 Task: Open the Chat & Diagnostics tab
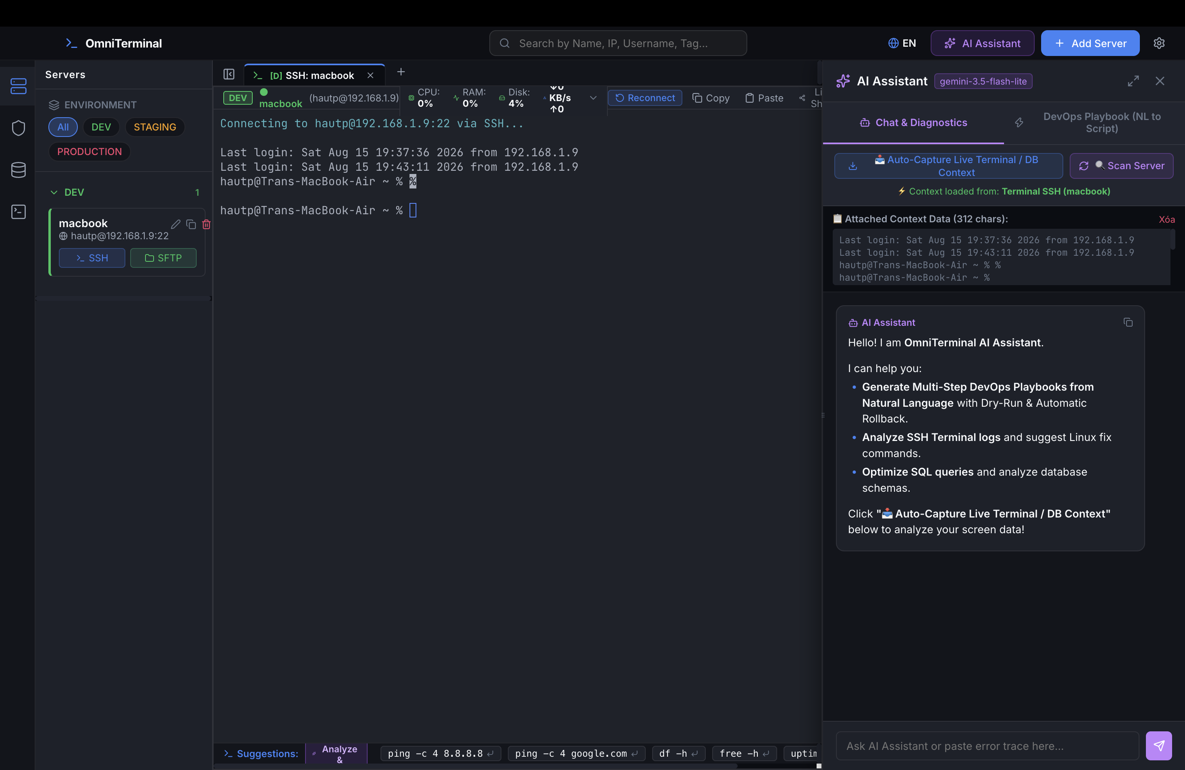913,122
